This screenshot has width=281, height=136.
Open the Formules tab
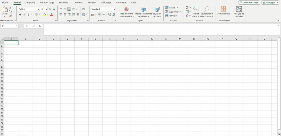click(64, 2)
